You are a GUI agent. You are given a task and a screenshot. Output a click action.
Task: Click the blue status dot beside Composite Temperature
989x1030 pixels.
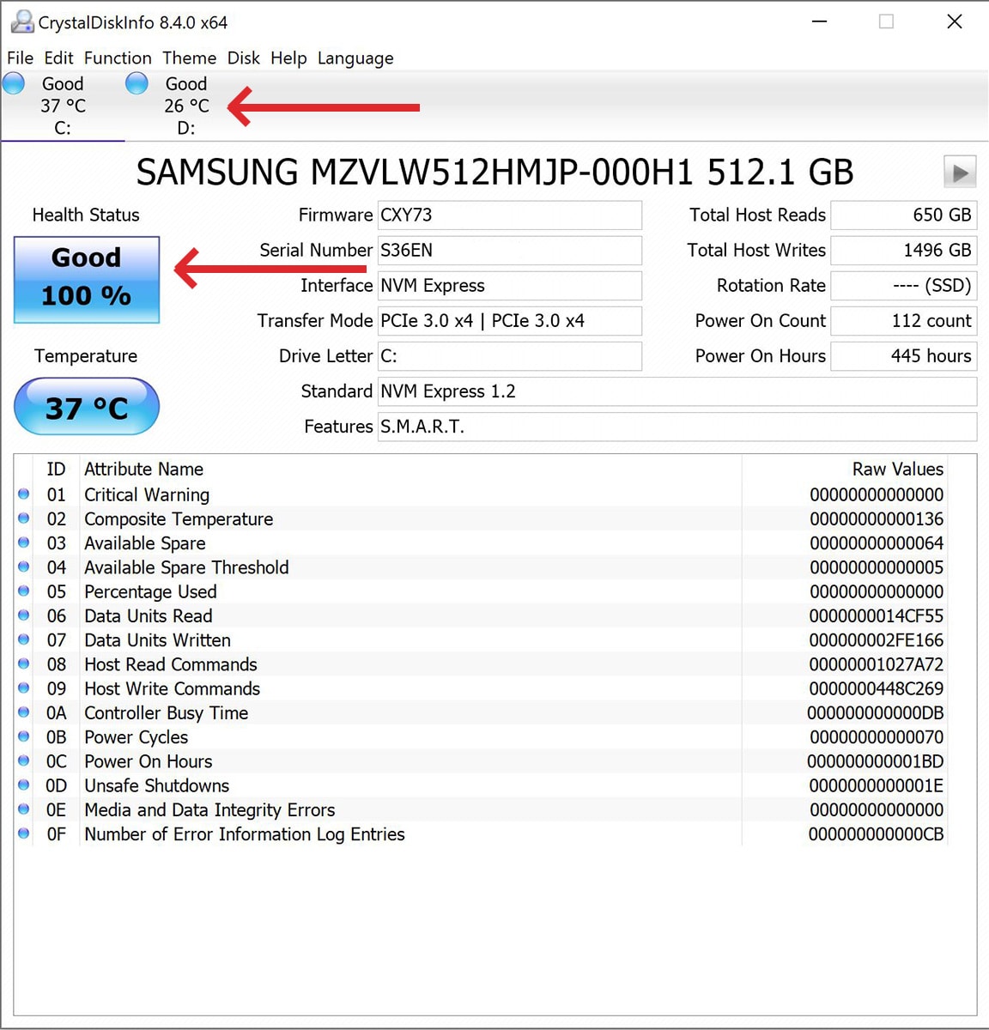click(23, 518)
